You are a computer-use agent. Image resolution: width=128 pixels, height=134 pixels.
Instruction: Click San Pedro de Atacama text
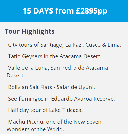(x=79, y=68)
